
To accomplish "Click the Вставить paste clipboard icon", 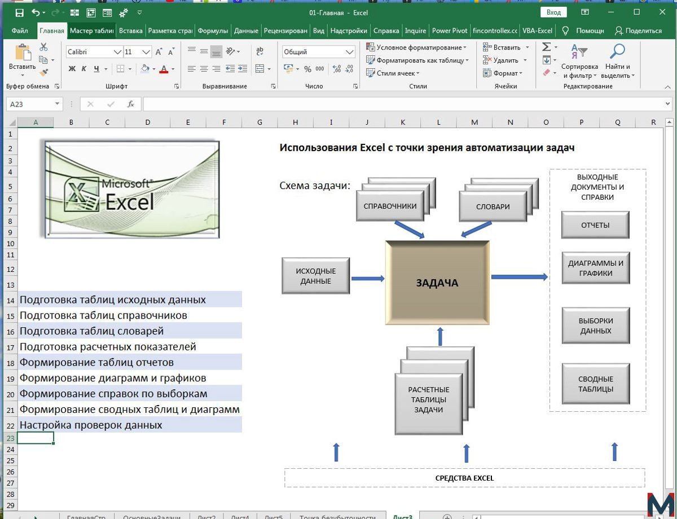I will [x=23, y=53].
